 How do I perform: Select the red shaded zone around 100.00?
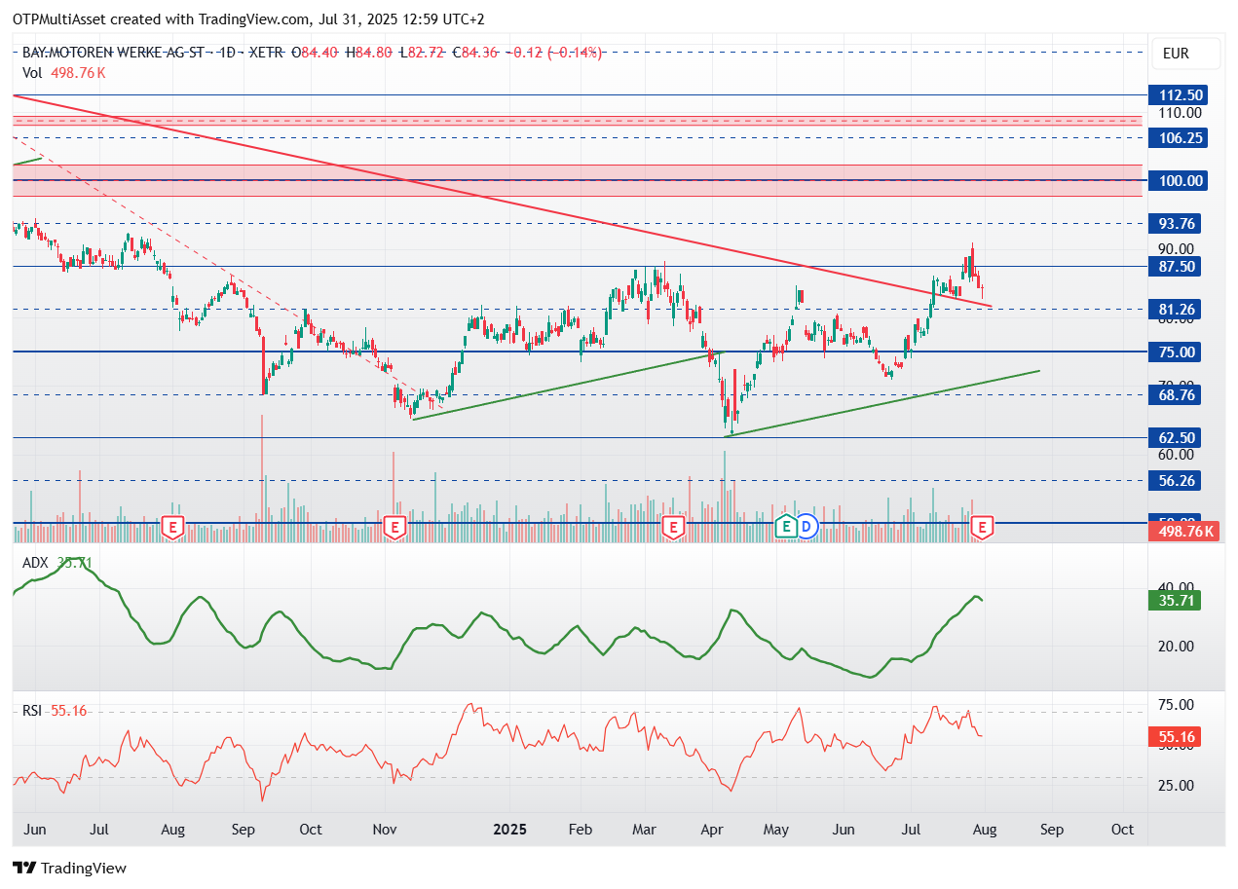point(577,180)
